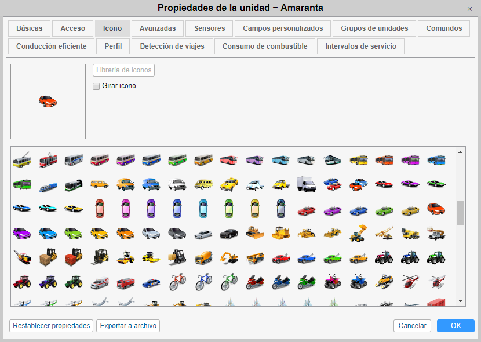Click the icon list scrollbar up arrow
The image size is (481, 342).
tap(461, 152)
